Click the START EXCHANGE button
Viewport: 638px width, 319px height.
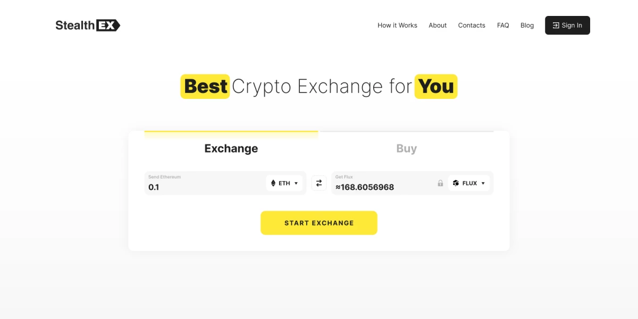point(319,223)
